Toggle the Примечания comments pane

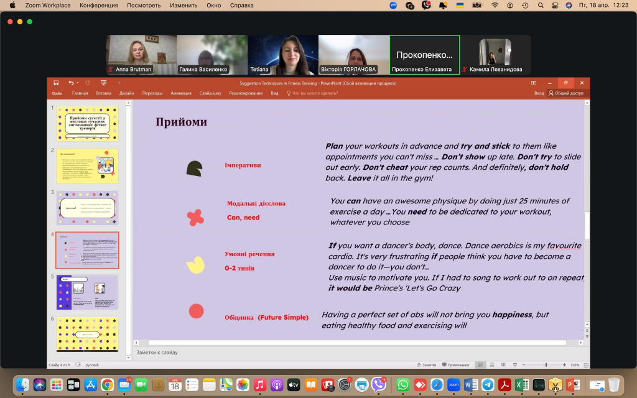(x=455, y=365)
